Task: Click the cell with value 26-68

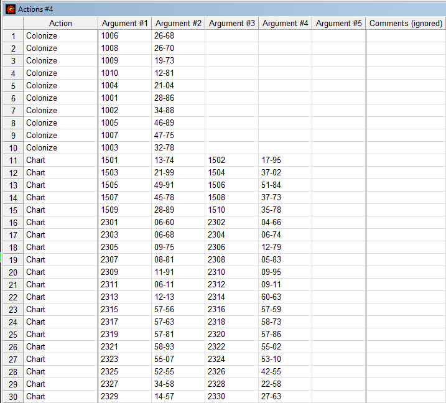Action: 178,35
